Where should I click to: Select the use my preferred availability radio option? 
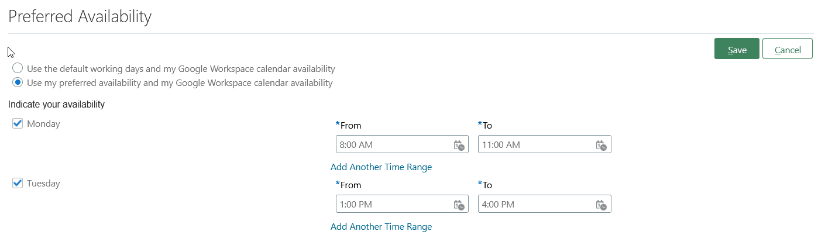tap(18, 82)
